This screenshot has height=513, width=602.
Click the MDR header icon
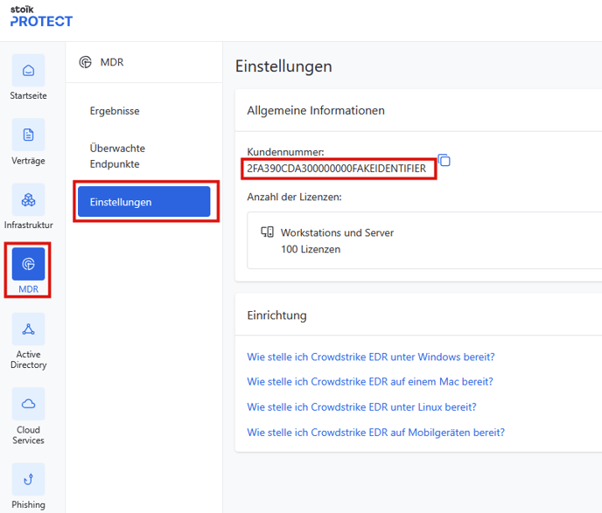coord(85,62)
